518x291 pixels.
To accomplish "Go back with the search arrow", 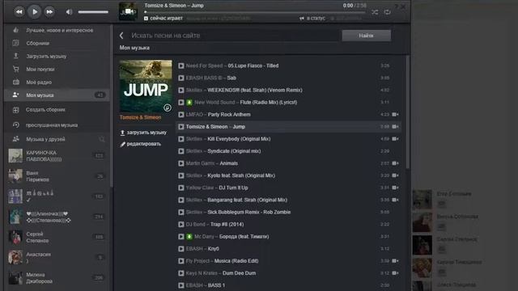I will coord(121,36).
